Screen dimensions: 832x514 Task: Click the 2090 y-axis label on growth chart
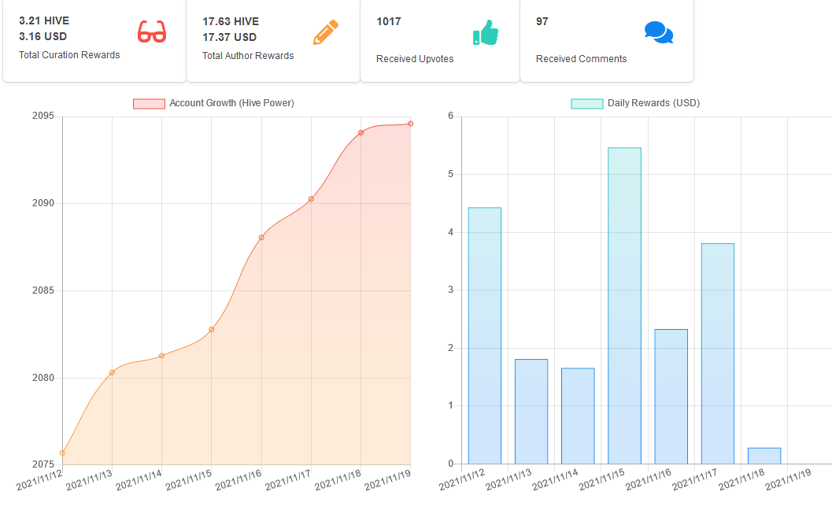[x=43, y=203]
